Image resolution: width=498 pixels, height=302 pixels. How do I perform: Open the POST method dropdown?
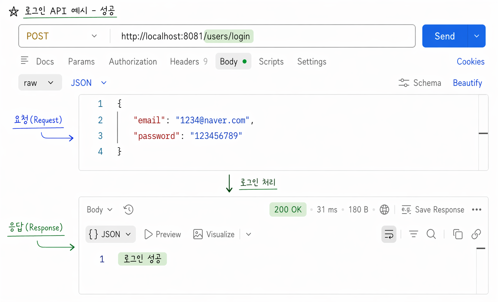(x=62, y=36)
